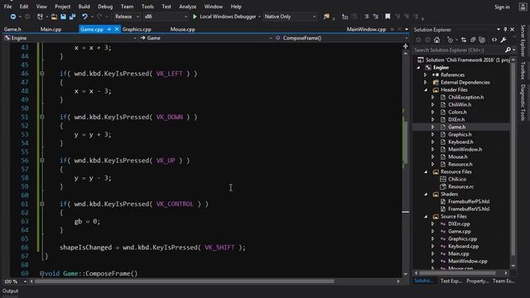Click the Open File folder icon
Image resolution: width=530 pixels, height=298 pixels.
[x=54, y=17]
